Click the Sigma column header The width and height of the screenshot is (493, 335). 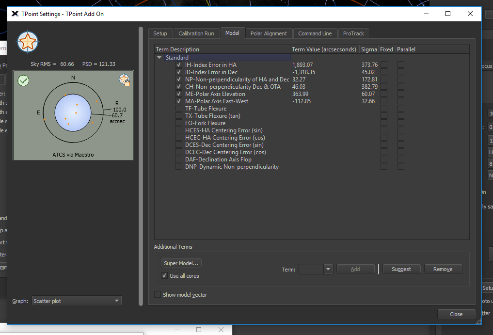pos(369,49)
